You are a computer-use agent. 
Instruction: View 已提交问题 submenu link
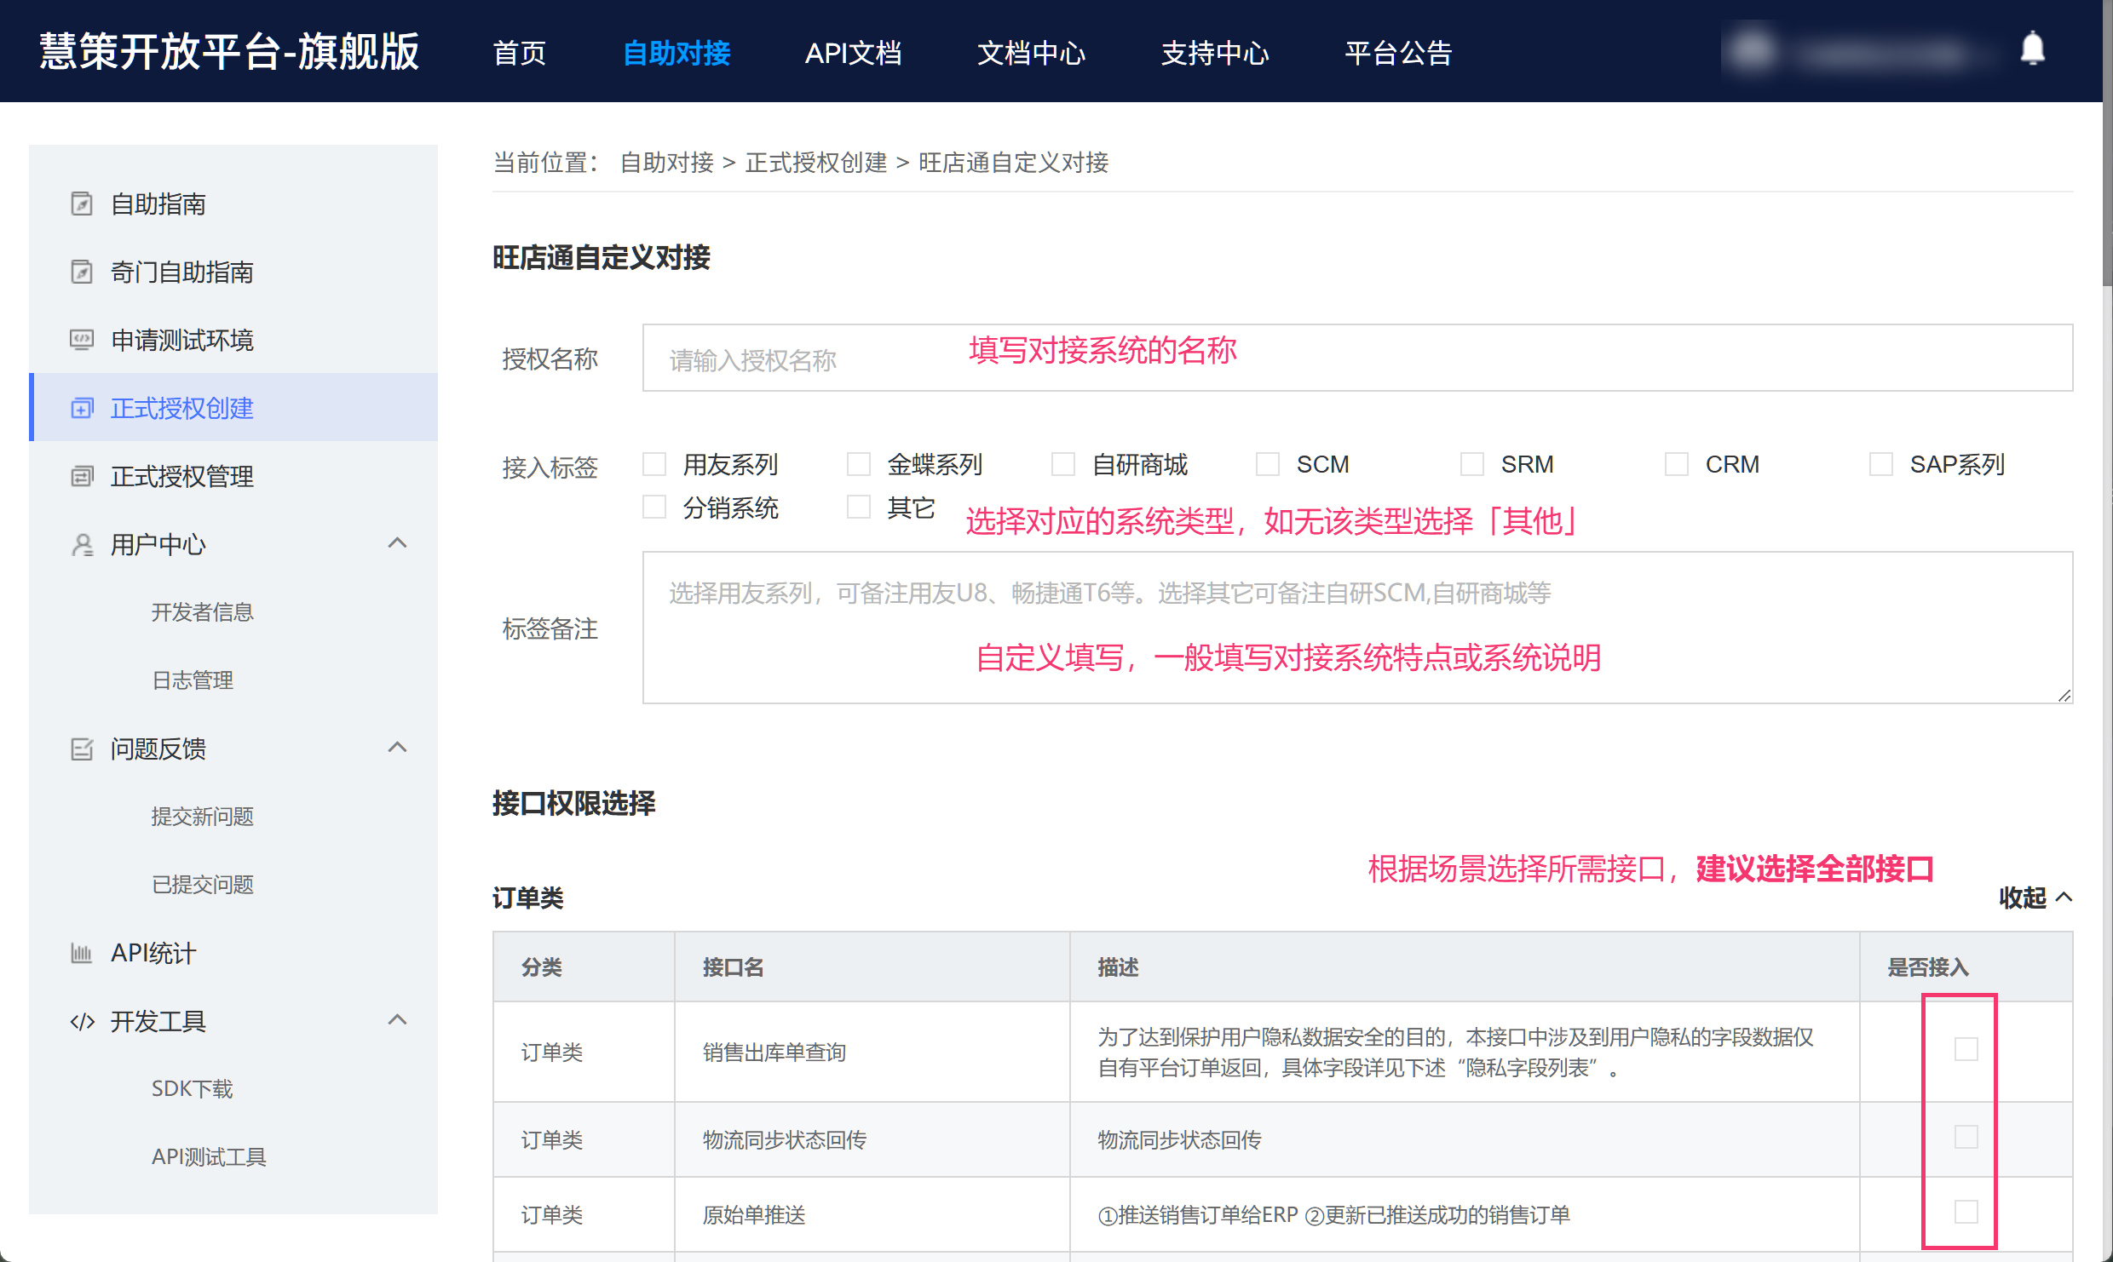[203, 885]
